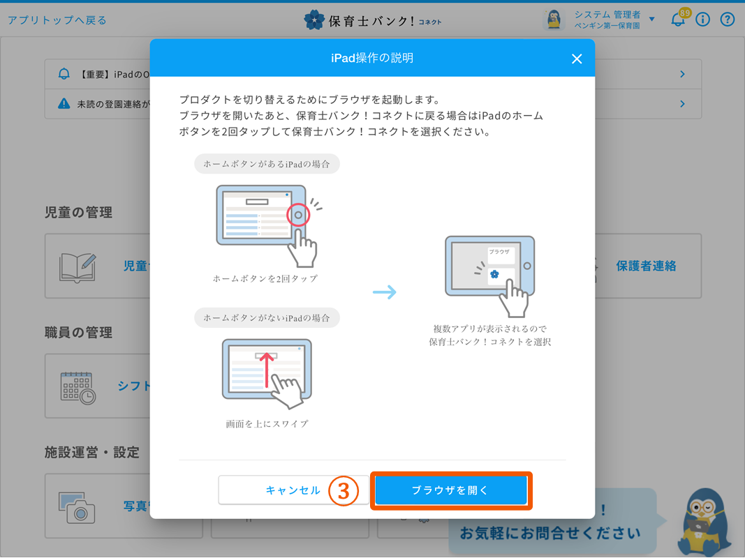Click the home-button iPad illustration

(x=266, y=225)
